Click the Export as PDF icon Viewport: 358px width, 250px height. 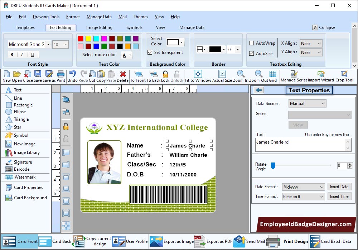click(199, 241)
